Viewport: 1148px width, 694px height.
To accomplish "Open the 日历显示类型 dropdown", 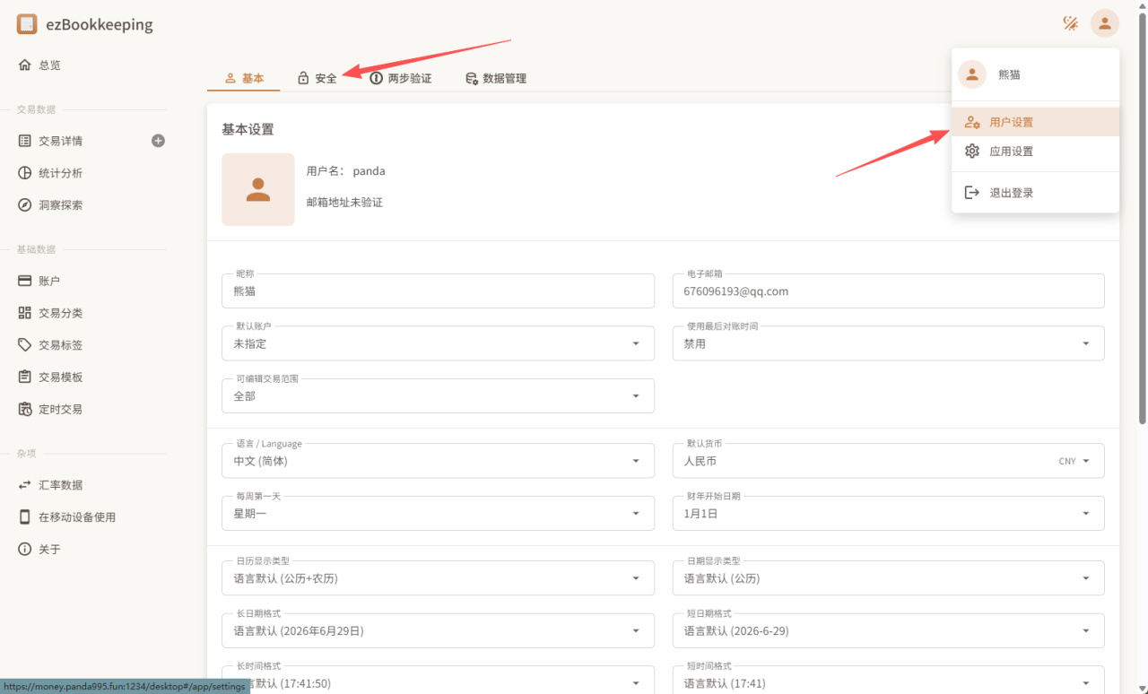I will (438, 578).
